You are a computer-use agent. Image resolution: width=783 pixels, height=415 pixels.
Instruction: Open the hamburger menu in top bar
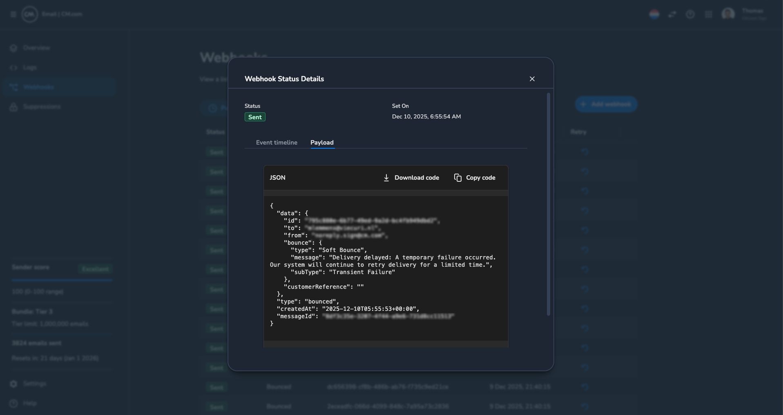pos(13,14)
